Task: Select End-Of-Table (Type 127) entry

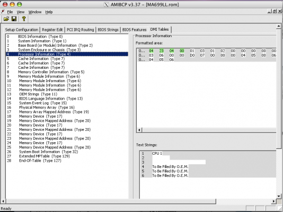Action: [x=67, y=161]
